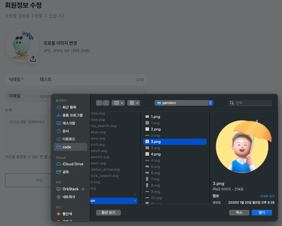Open the grouping options grid dropdown
Image resolution: width=282 pixels, height=226 pixels.
134,103
